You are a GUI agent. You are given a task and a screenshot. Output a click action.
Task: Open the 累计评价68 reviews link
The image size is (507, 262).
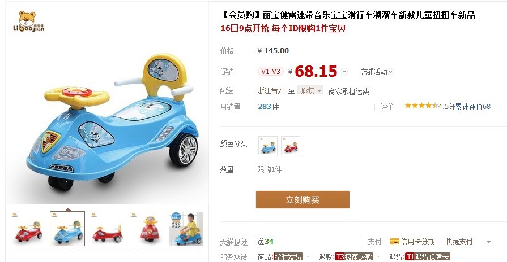coord(472,107)
